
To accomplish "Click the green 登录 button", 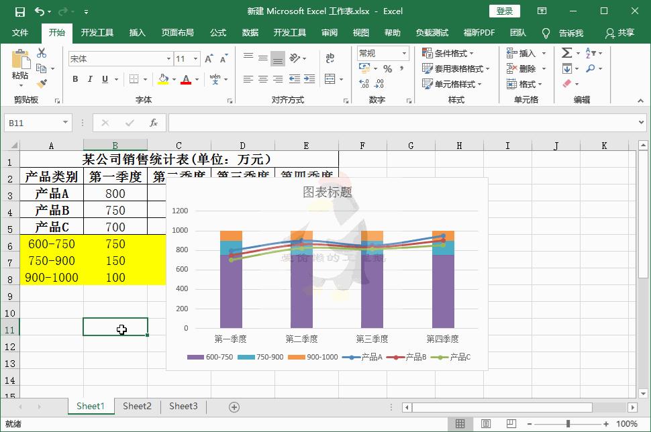I will pyautogui.click(x=506, y=11).
